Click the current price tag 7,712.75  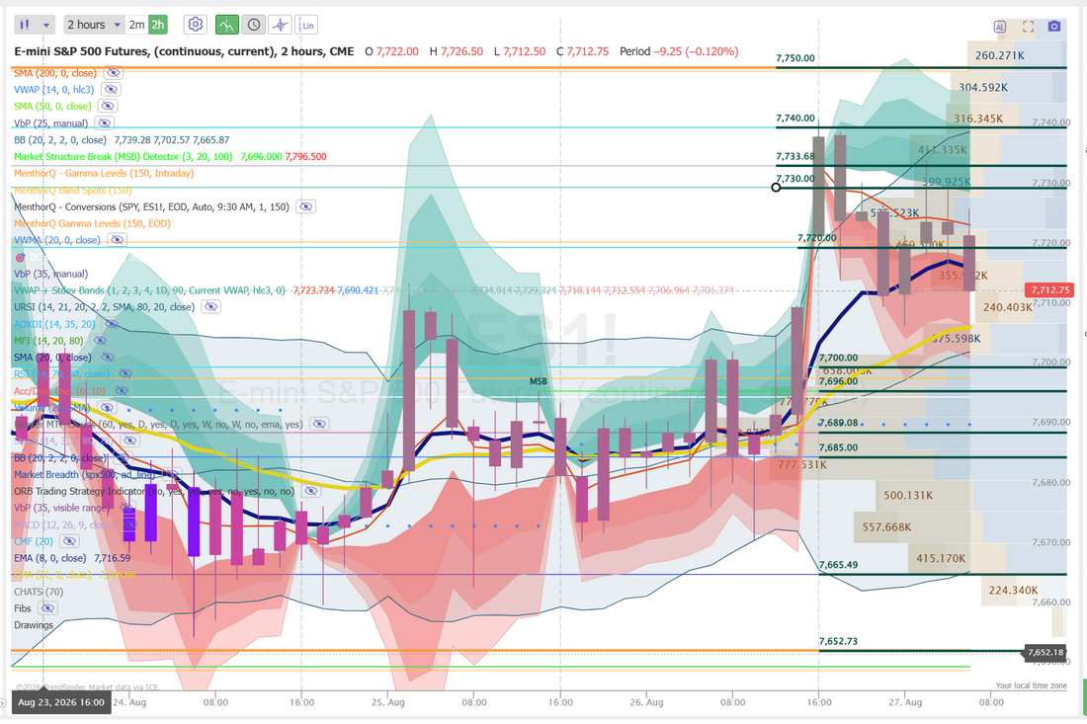pos(1050,290)
